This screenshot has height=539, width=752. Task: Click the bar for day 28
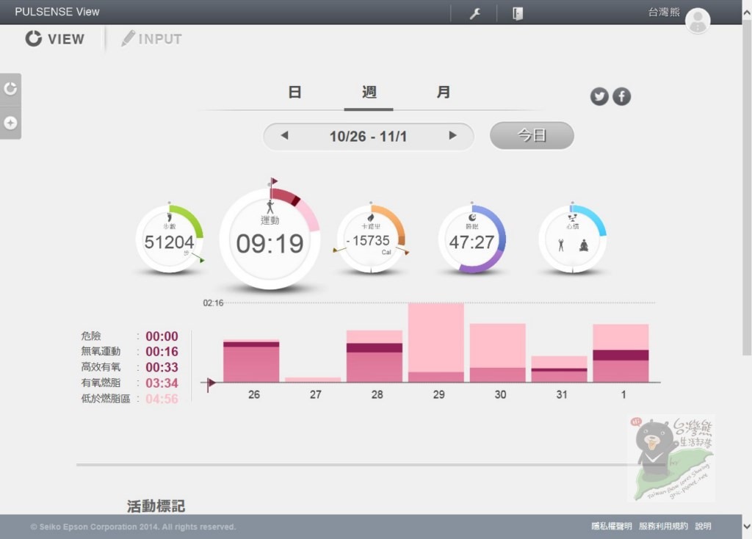375,356
